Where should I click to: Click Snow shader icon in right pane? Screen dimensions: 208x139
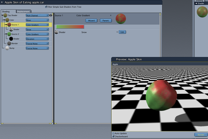pos(57,32)
